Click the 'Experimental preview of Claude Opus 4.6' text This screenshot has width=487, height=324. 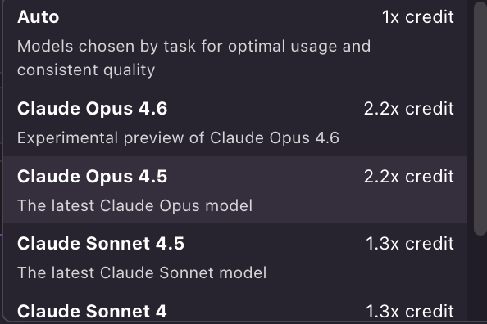click(x=178, y=137)
